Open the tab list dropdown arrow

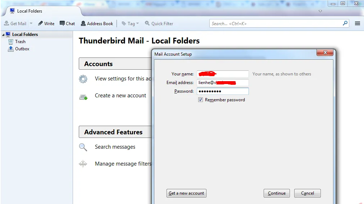tap(320, 11)
